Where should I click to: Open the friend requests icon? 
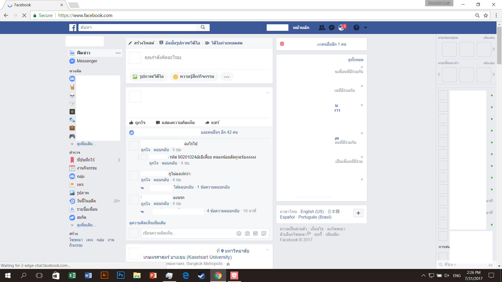click(x=322, y=28)
